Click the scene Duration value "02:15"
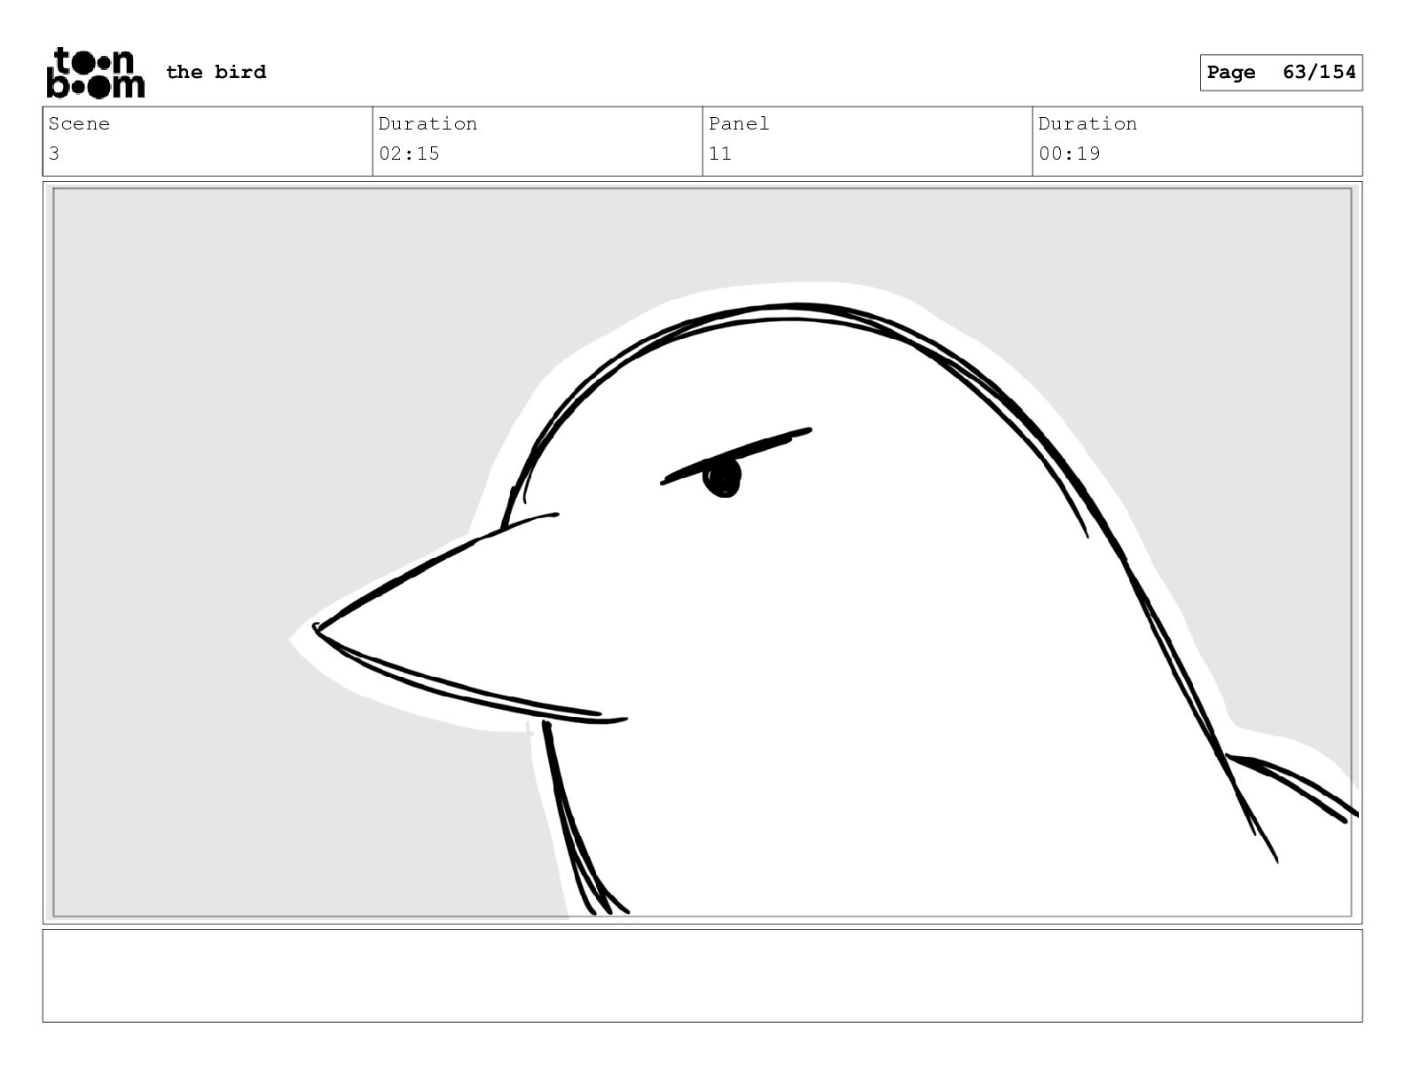This screenshot has height=1086, width=1405. click(409, 153)
